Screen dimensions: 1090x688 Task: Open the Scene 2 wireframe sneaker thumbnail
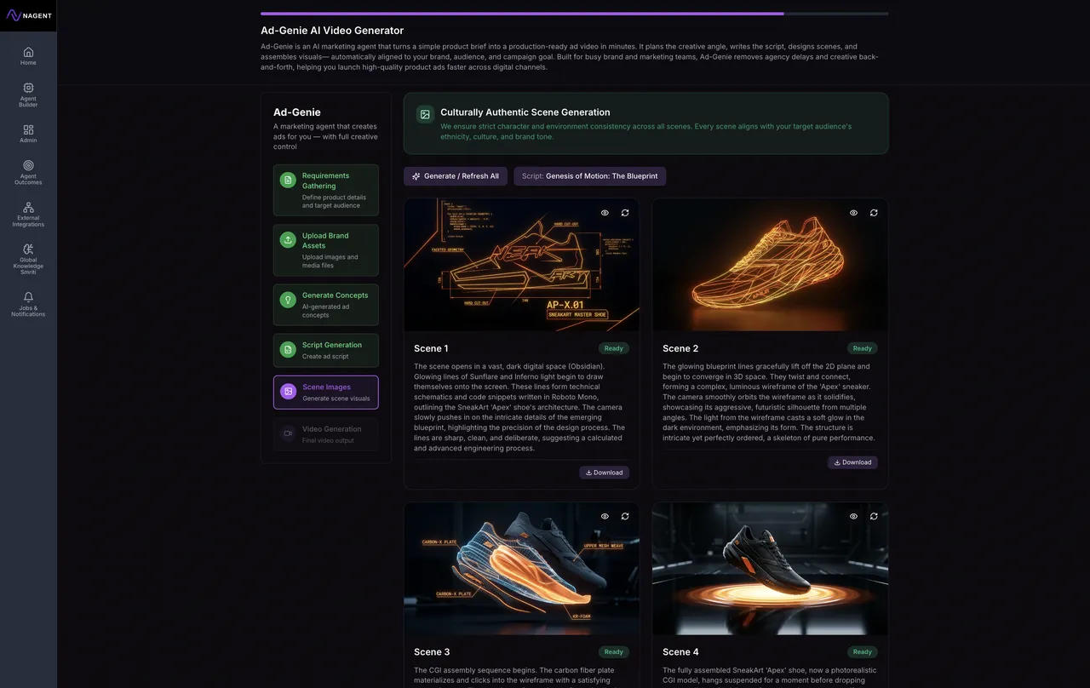point(770,265)
